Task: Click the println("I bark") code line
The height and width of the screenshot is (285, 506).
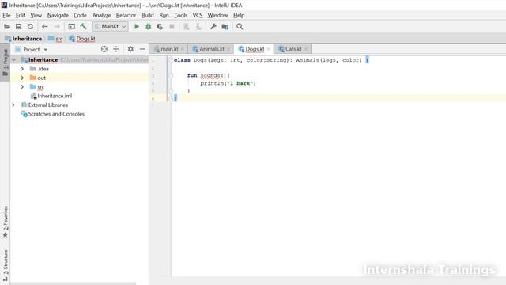Action: point(228,83)
